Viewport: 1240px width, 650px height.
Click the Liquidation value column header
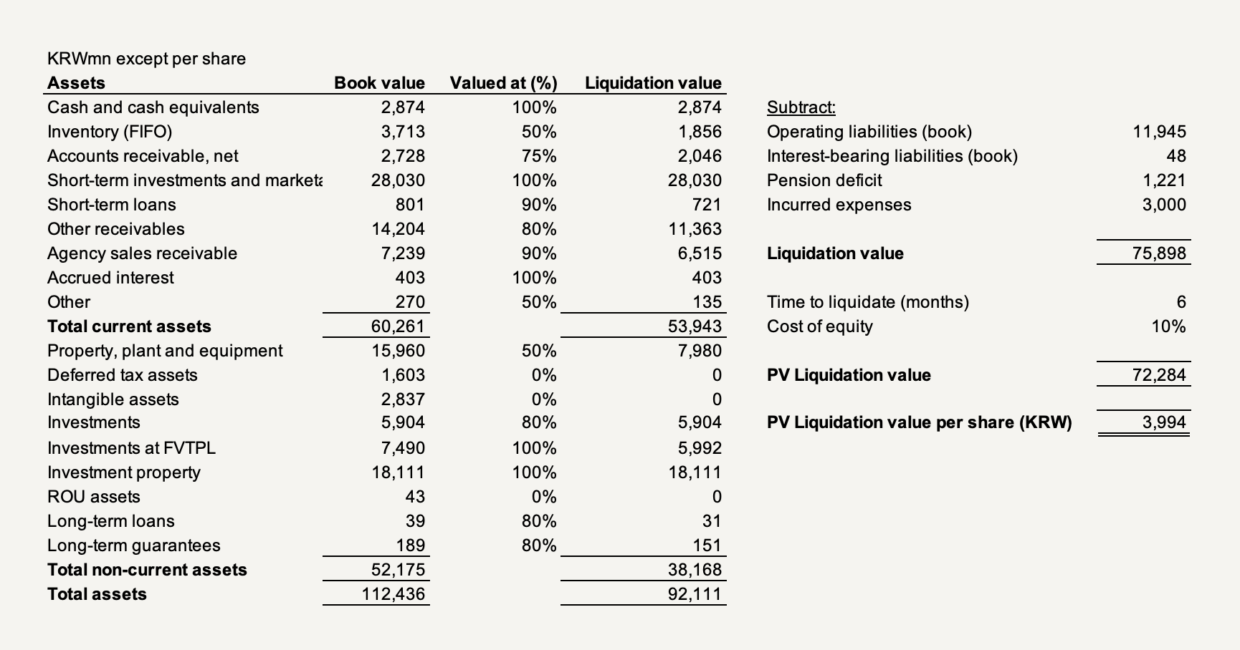coord(653,83)
